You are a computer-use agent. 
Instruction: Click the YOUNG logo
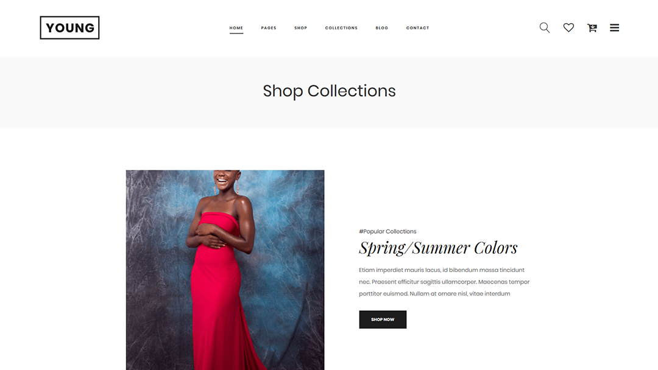pos(69,27)
